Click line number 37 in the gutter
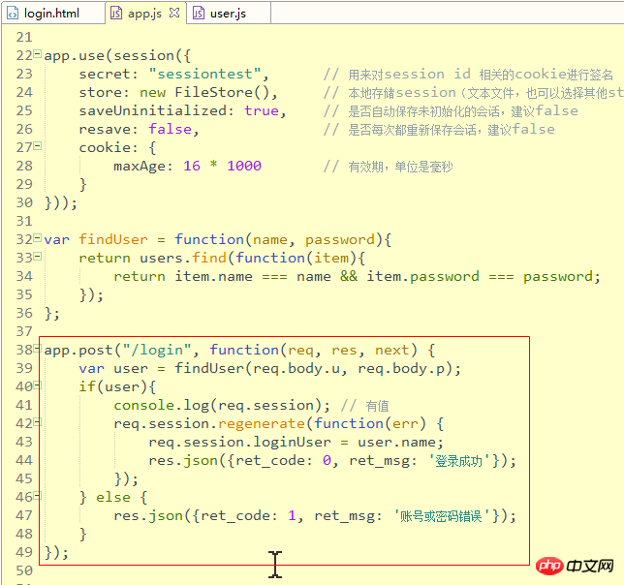 pos(24,331)
